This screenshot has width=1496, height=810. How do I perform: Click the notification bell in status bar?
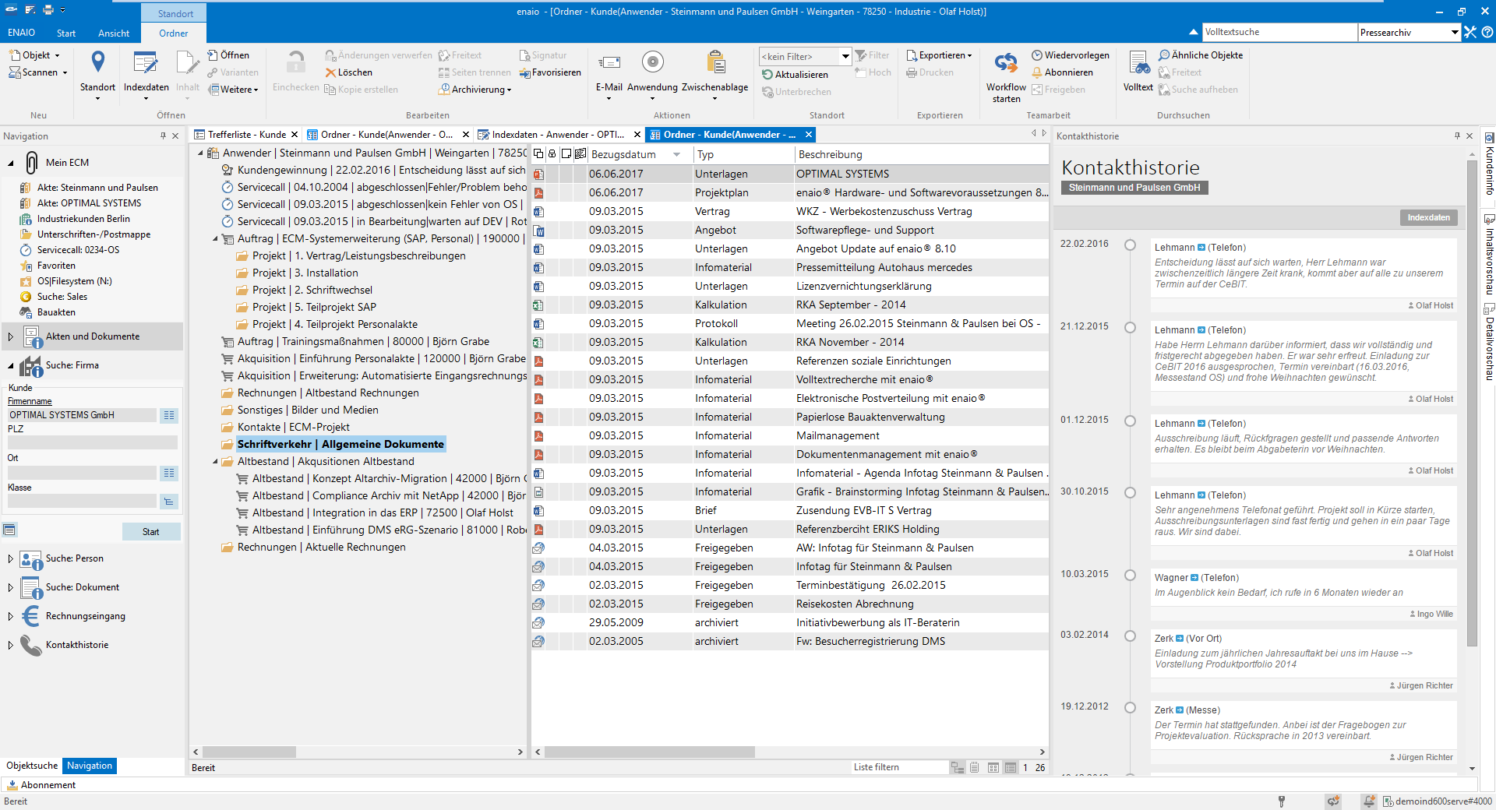click(1368, 801)
